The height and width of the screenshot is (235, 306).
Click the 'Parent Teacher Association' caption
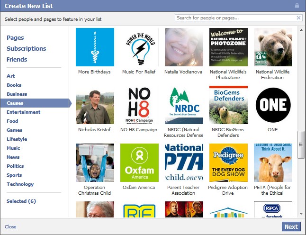tap(183, 190)
